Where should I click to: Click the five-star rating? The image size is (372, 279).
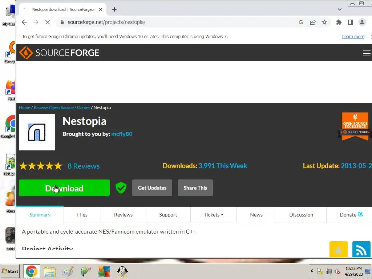pyautogui.click(x=41, y=166)
